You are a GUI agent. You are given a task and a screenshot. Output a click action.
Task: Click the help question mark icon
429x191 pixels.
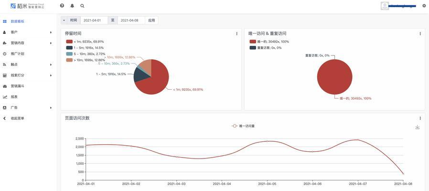pyautogui.click(x=62, y=6)
